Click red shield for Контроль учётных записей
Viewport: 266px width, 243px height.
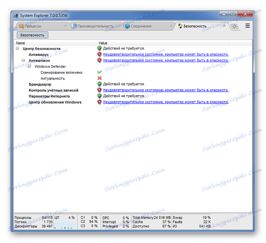tap(99, 90)
